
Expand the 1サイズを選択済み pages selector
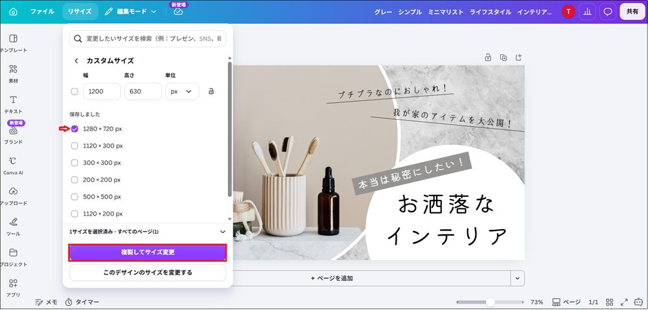tap(148, 232)
